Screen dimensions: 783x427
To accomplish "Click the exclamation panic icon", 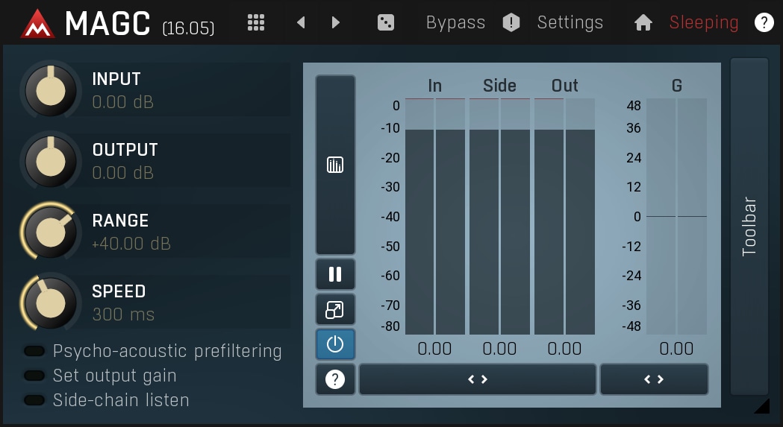I will [511, 22].
